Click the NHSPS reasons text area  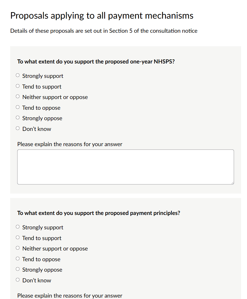pos(125,167)
